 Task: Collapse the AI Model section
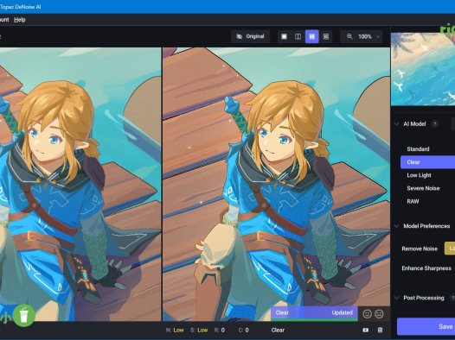tap(396, 124)
